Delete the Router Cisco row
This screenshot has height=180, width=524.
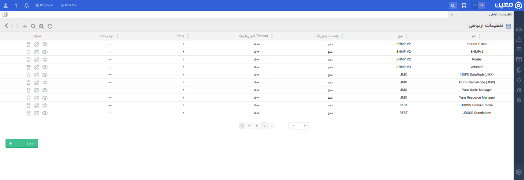(28, 44)
